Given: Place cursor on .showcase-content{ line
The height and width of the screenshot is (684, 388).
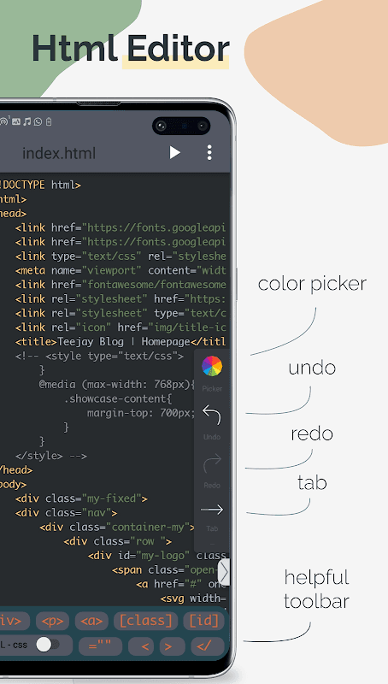Looking at the screenshot, I should (118, 398).
